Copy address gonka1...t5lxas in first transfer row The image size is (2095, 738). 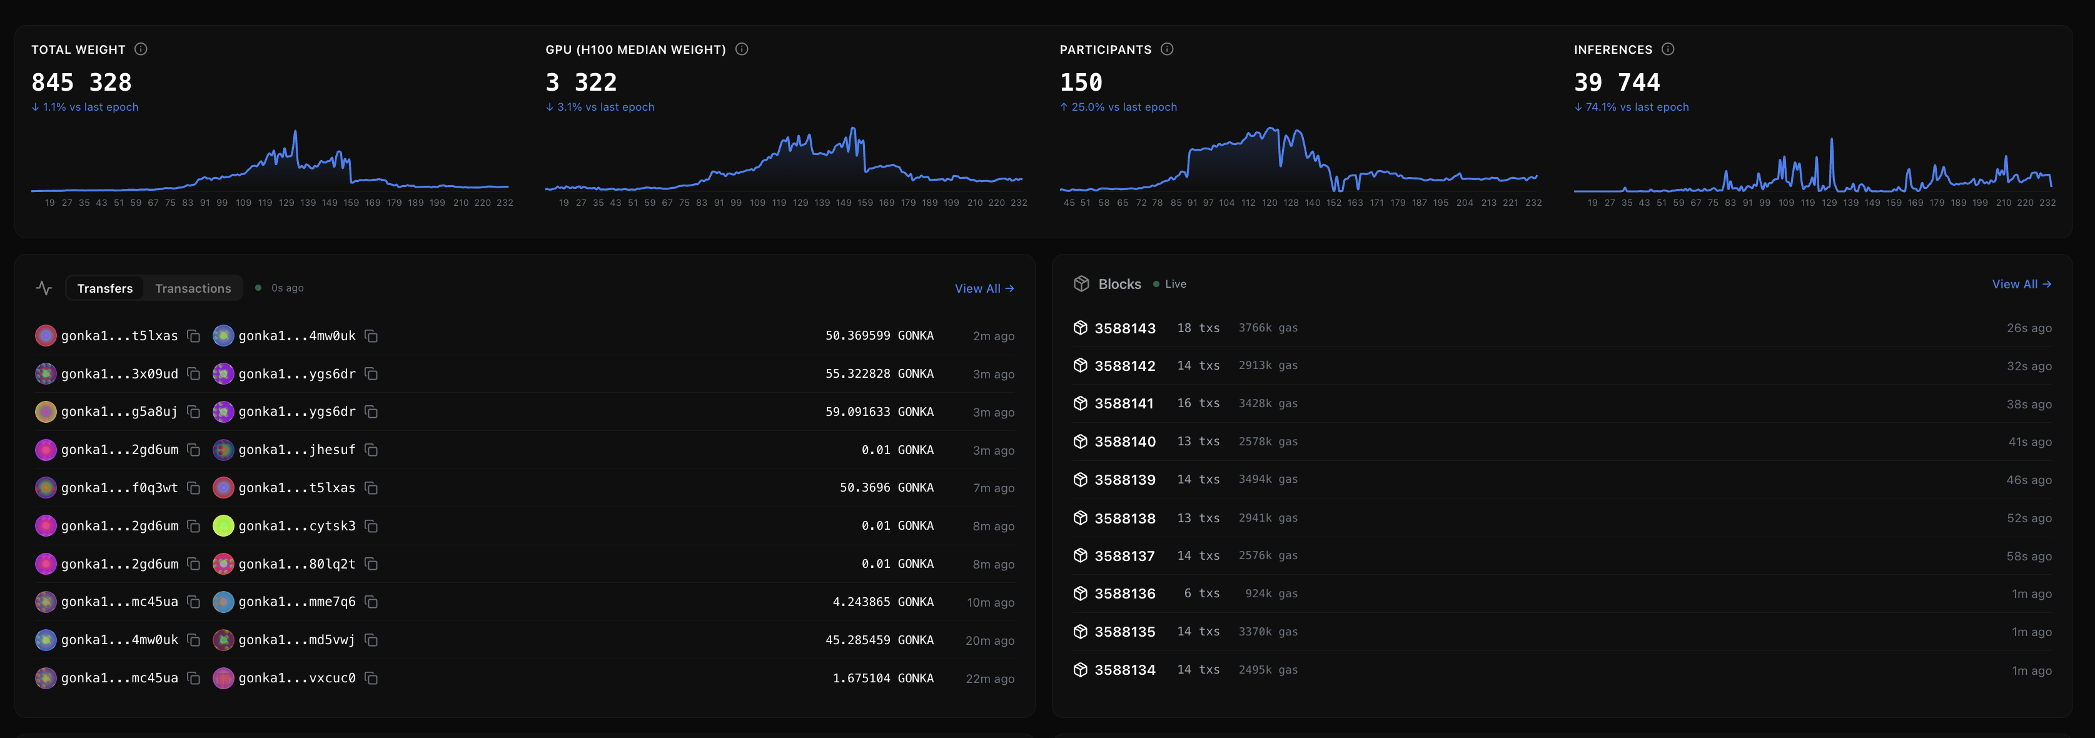pos(194,336)
